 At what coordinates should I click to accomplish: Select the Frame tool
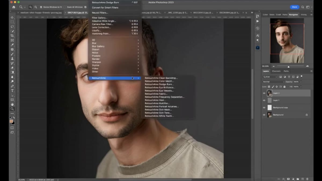coord(12,40)
